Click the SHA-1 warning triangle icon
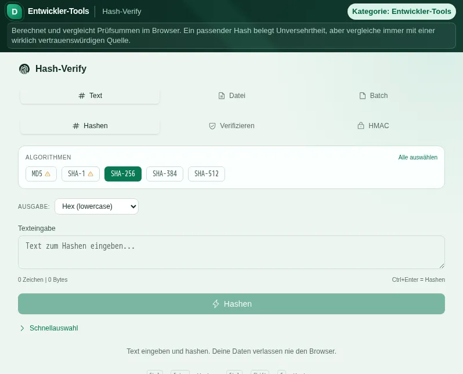This screenshot has width=463, height=374. coord(91,174)
